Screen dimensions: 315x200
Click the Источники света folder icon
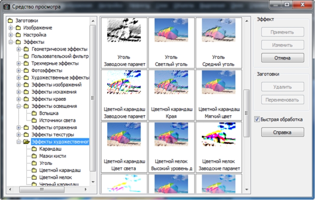point(34,121)
